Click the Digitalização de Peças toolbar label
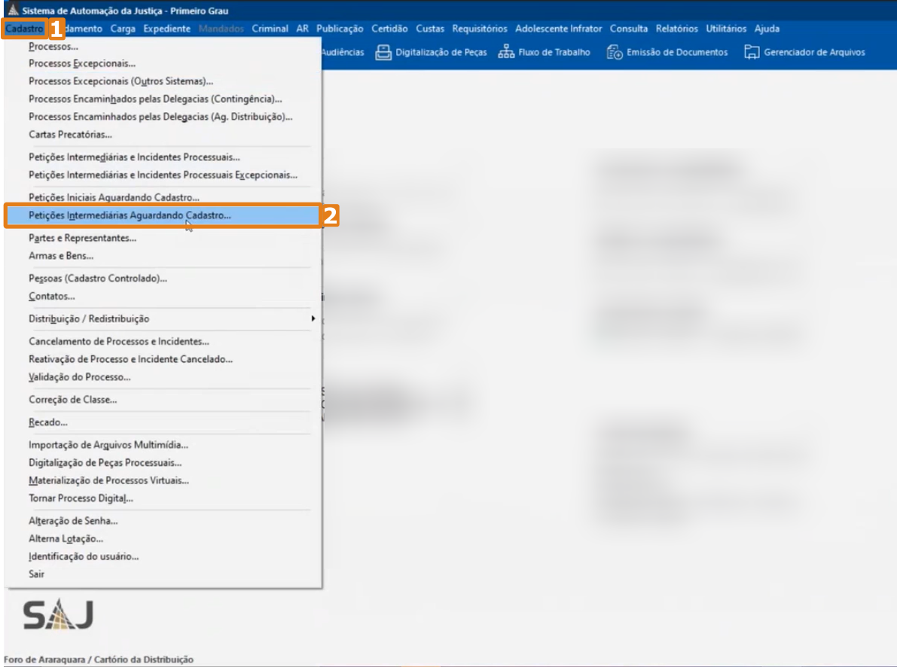Screen dimensions: 897x667 [x=441, y=52]
